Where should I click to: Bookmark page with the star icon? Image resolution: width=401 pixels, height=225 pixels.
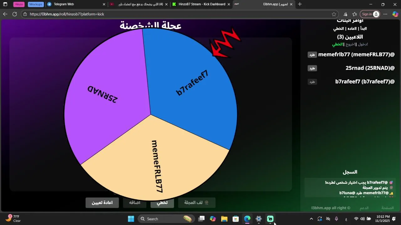[334, 14]
